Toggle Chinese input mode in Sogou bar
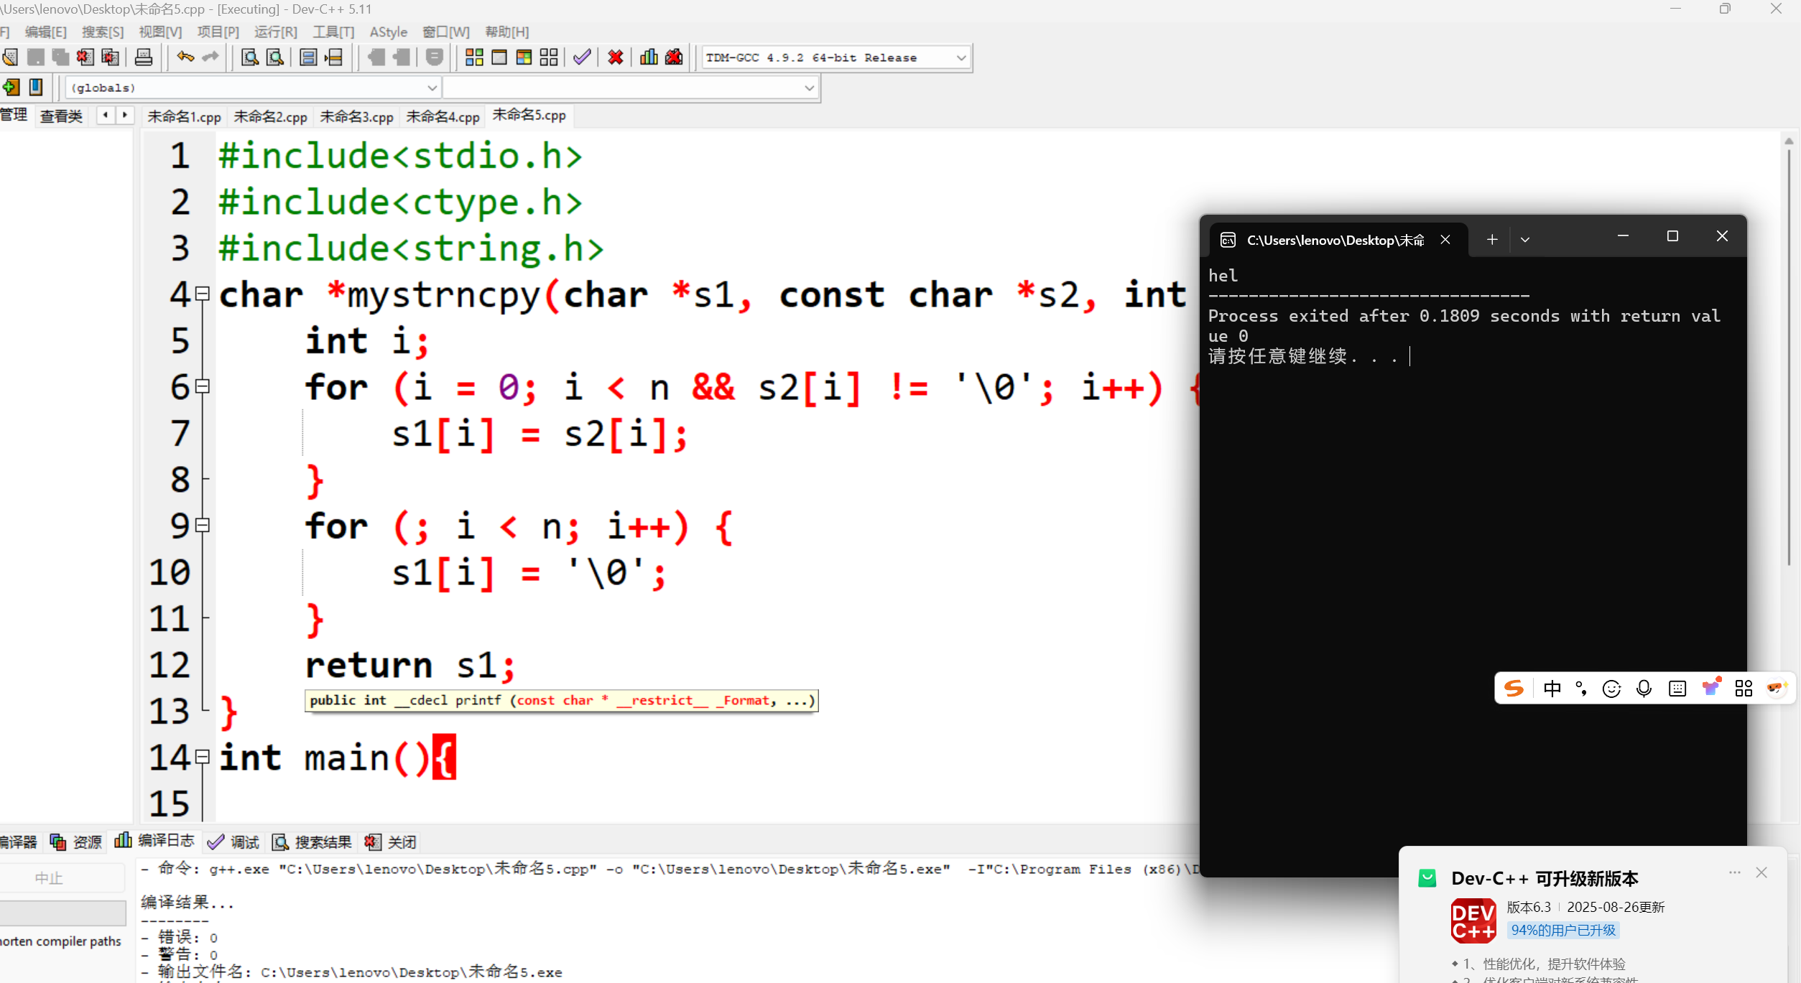Screen dimensions: 1801x983 tap(1552, 689)
